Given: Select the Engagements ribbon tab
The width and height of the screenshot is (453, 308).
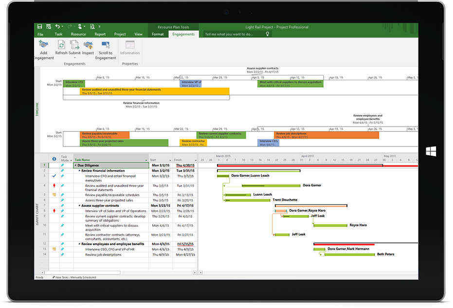Looking at the screenshot, I should coord(183,34).
